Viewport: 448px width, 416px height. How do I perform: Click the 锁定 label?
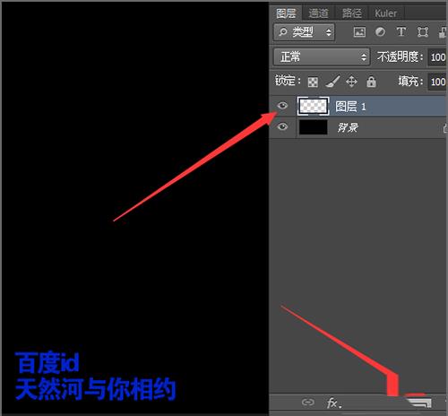[x=288, y=81]
